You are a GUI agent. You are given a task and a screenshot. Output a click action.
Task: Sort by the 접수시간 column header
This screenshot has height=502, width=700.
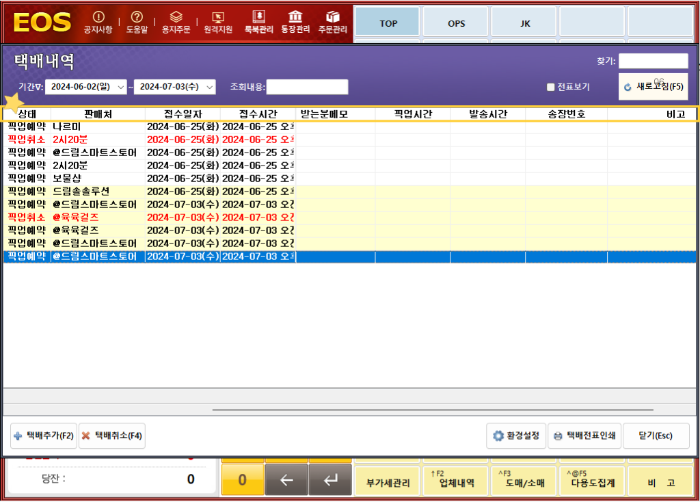(x=258, y=114)
